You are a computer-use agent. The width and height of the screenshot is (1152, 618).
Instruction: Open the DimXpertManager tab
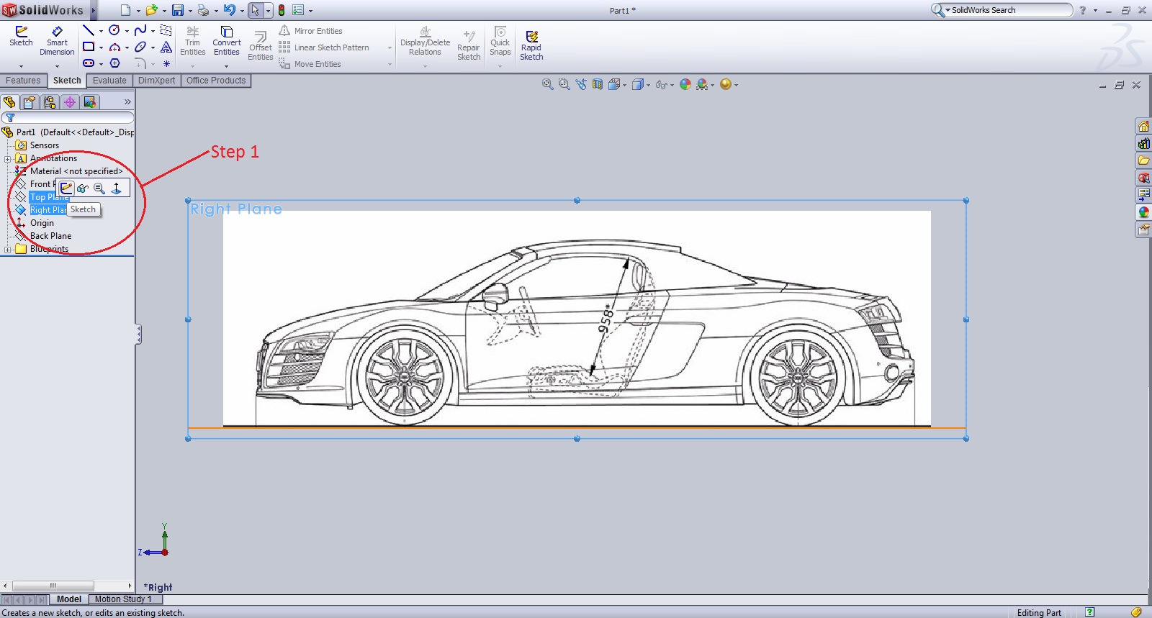click(70, 102)
